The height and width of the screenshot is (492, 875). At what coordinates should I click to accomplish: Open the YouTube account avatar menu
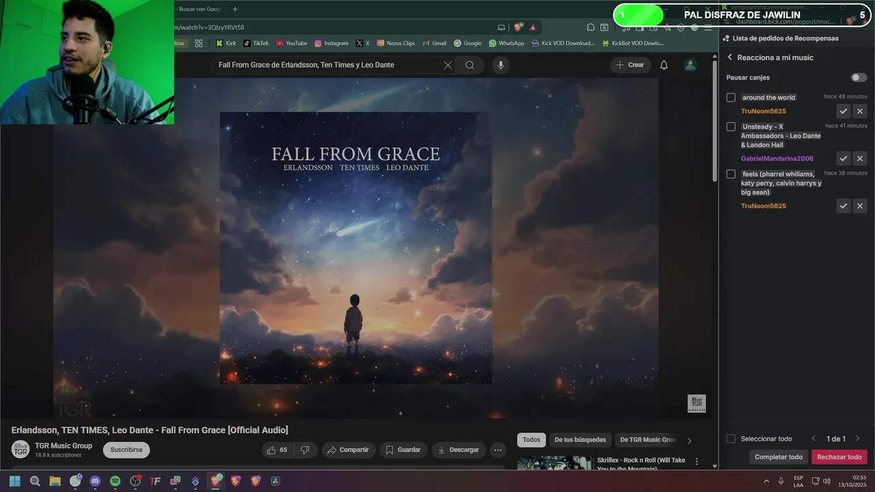[690, 65]
